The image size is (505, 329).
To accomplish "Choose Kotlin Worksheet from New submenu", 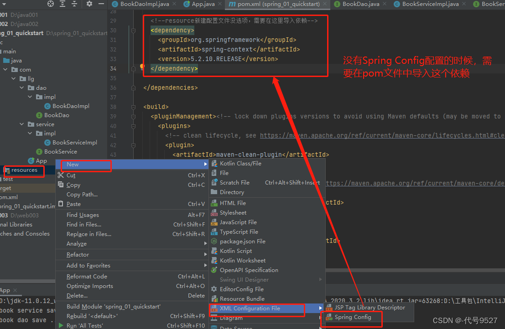I will coord(267,261).
